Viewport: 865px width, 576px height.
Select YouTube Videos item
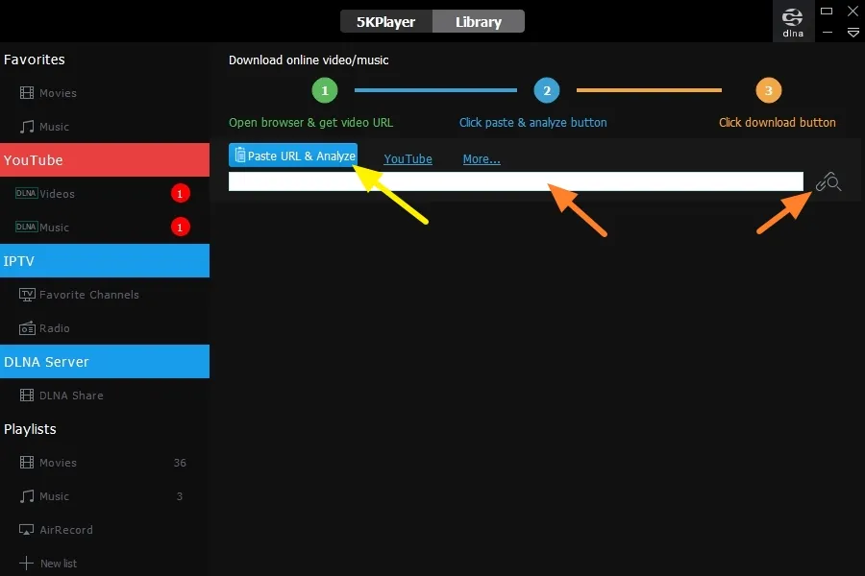[x=57, y=194]
